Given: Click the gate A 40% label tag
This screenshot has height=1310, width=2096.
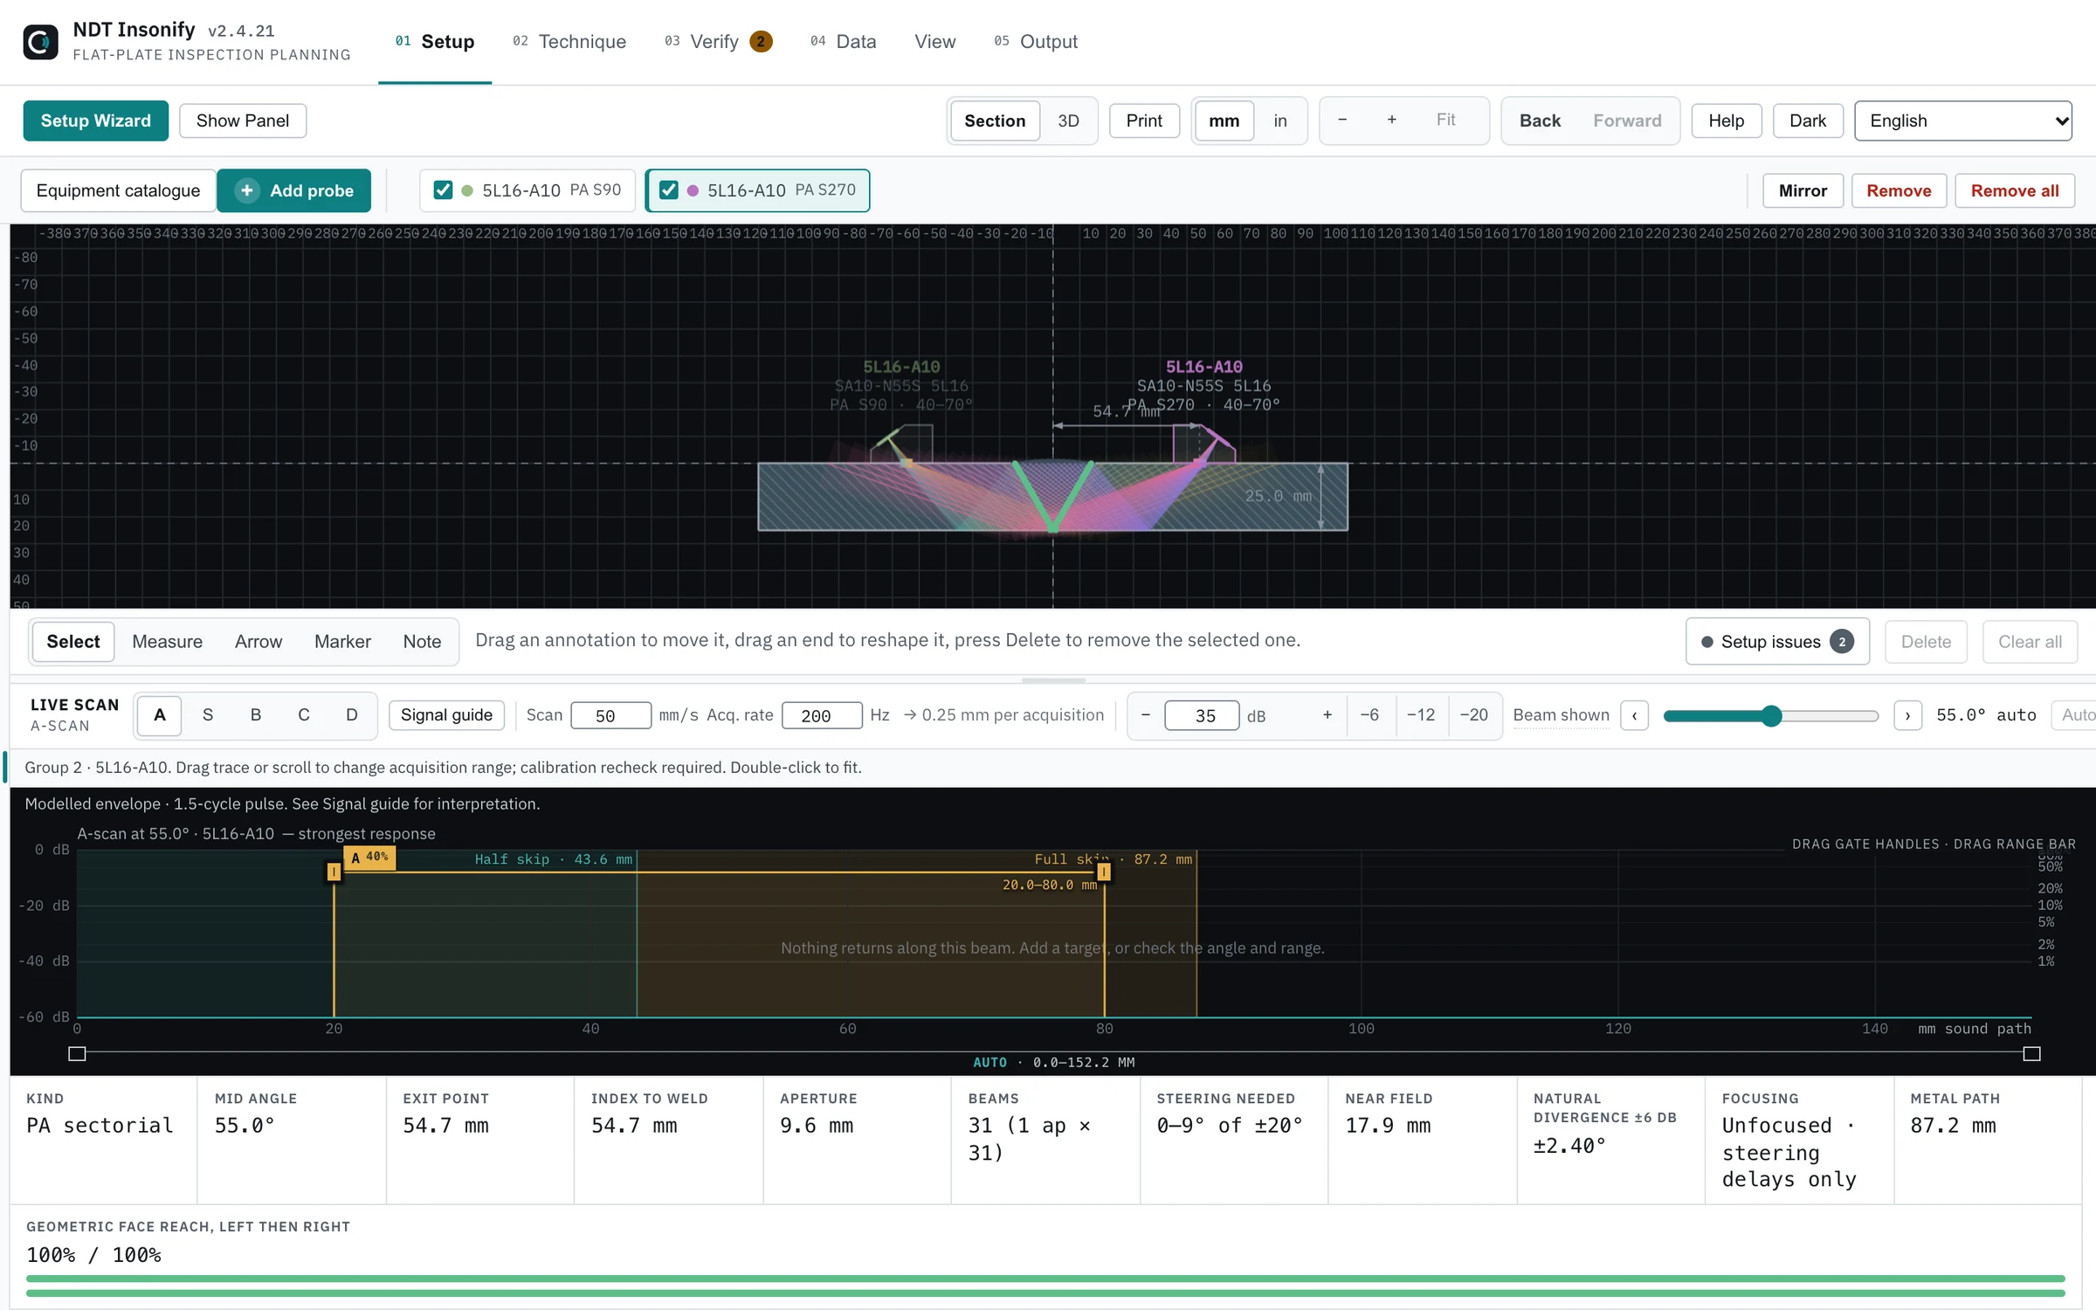Looking at the screenshot, I should click(x=369, y=858).
